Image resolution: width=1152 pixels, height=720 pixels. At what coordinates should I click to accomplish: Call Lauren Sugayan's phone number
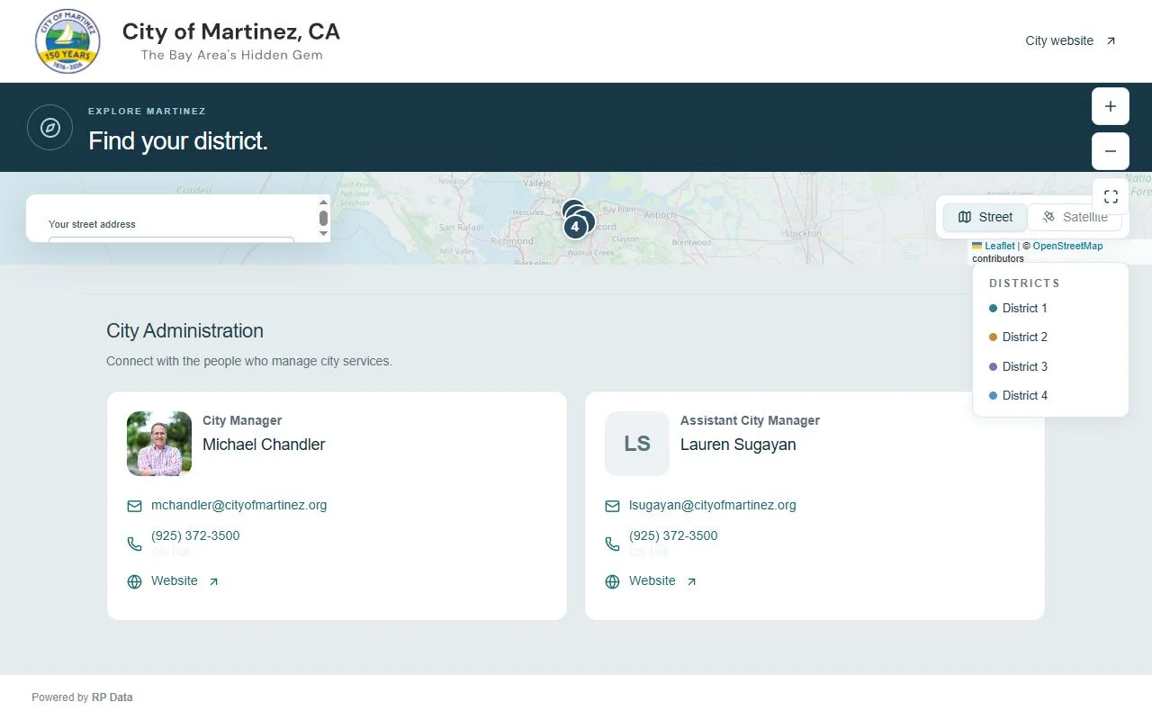tap(673, 535)
